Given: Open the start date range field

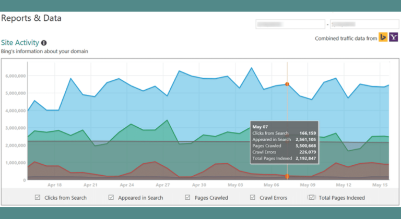Looking at the screenshot, I should (290, 24).
